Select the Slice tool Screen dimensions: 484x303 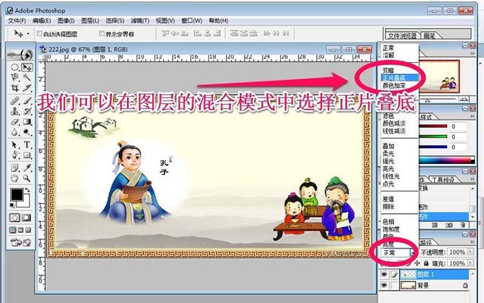[x=27, y=88]
